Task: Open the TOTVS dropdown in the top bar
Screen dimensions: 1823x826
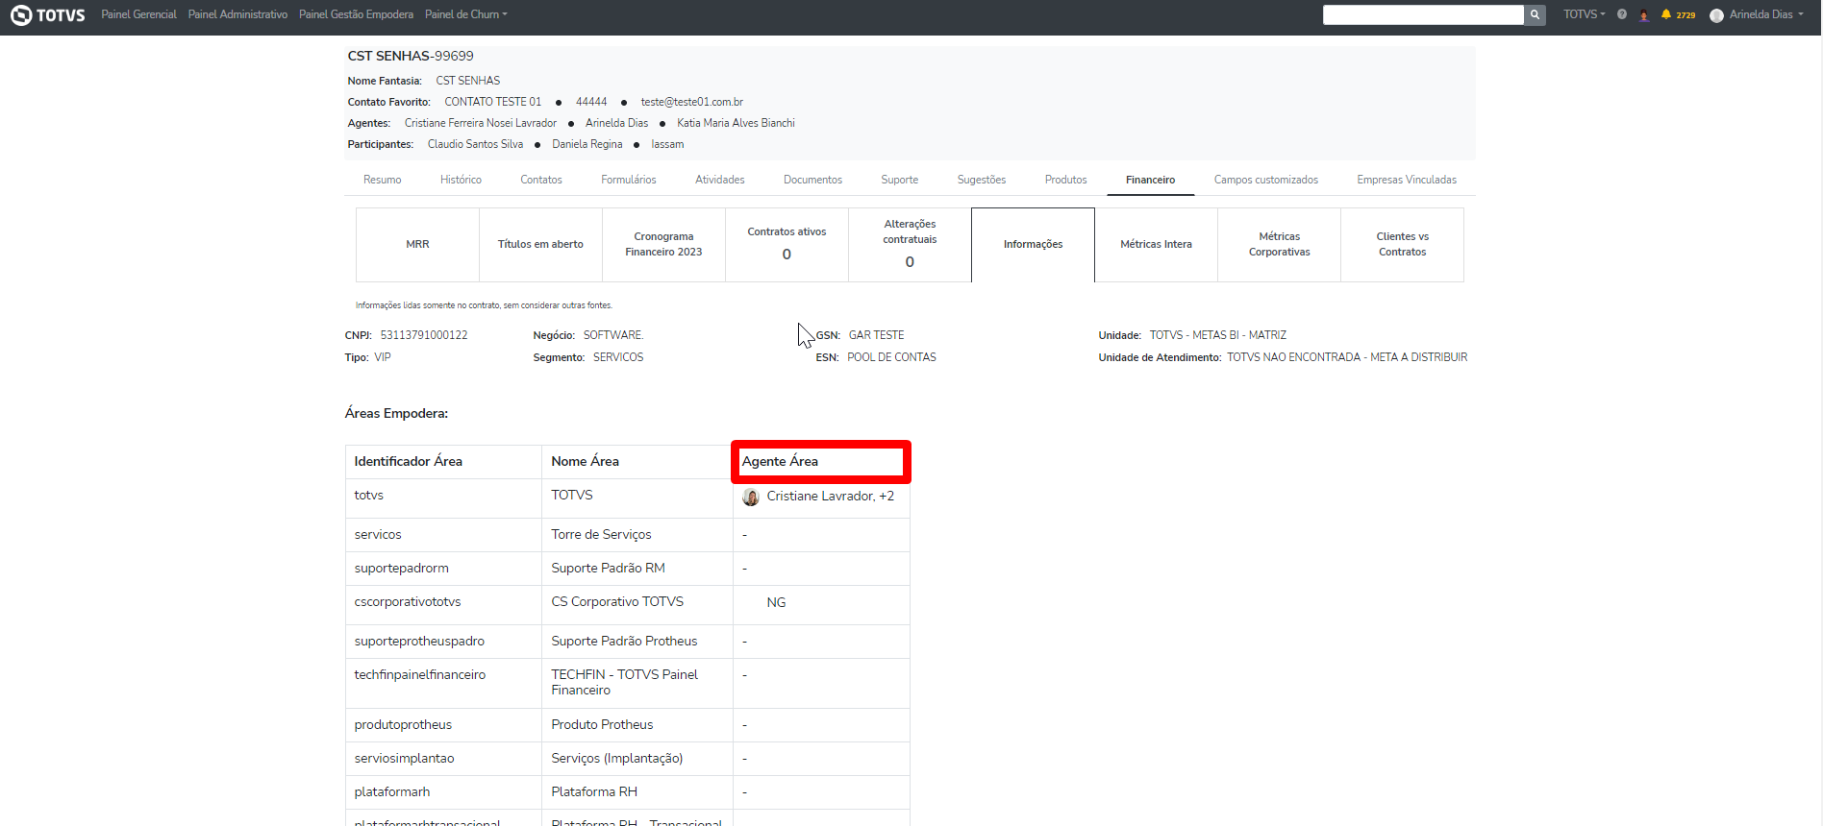Action: (1585, 14)
